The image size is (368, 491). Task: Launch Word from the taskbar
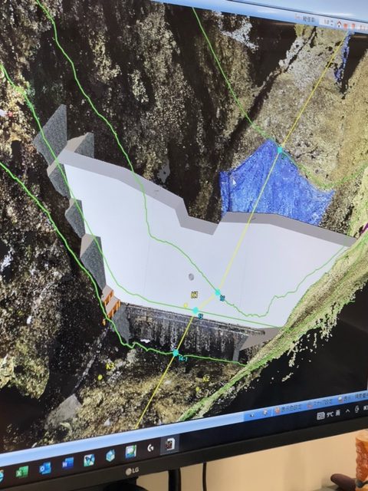pyautogui.click(x=67, y=463)
